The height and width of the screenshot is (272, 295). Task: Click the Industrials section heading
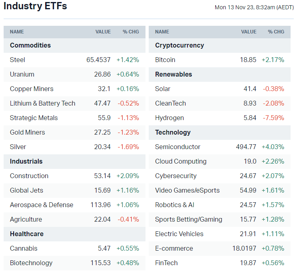(x=26, y=161)
